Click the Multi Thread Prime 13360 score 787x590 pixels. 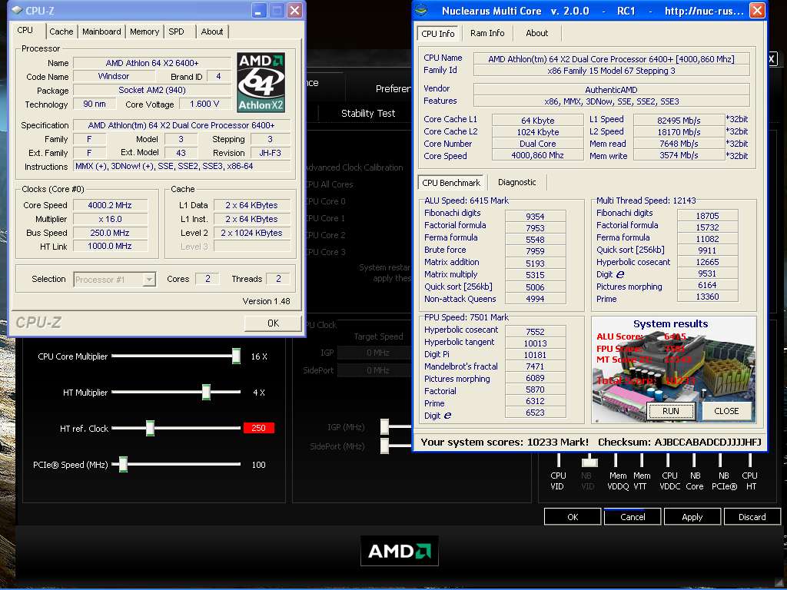(707, 297)
